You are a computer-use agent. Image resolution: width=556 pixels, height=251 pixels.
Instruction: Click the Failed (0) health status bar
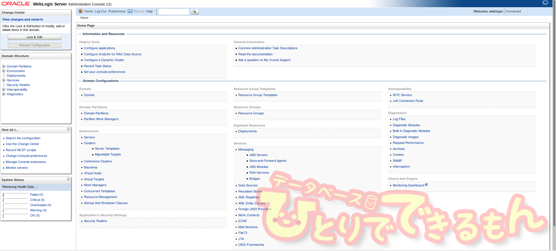pyautogui.click(x=15, y=195)
